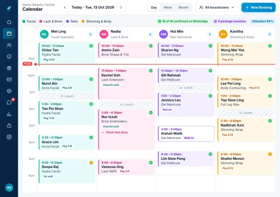
Task: Click Deposit paid tag on Rachel Goh
Action: coord(111,85)
